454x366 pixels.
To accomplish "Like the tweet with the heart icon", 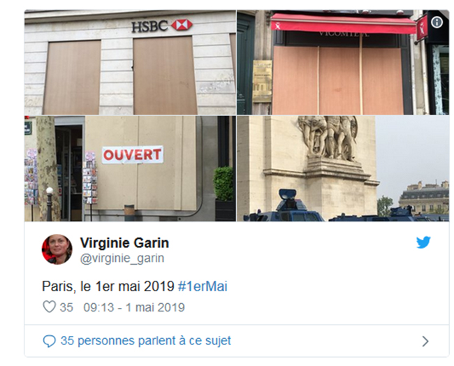I will 49,307.
